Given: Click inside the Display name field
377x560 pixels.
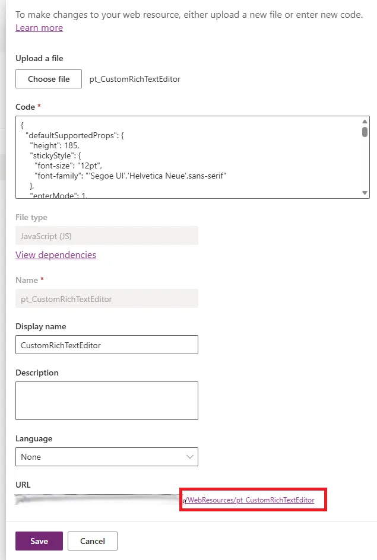Looking at the screenshot, I should [x=107, y=345].
